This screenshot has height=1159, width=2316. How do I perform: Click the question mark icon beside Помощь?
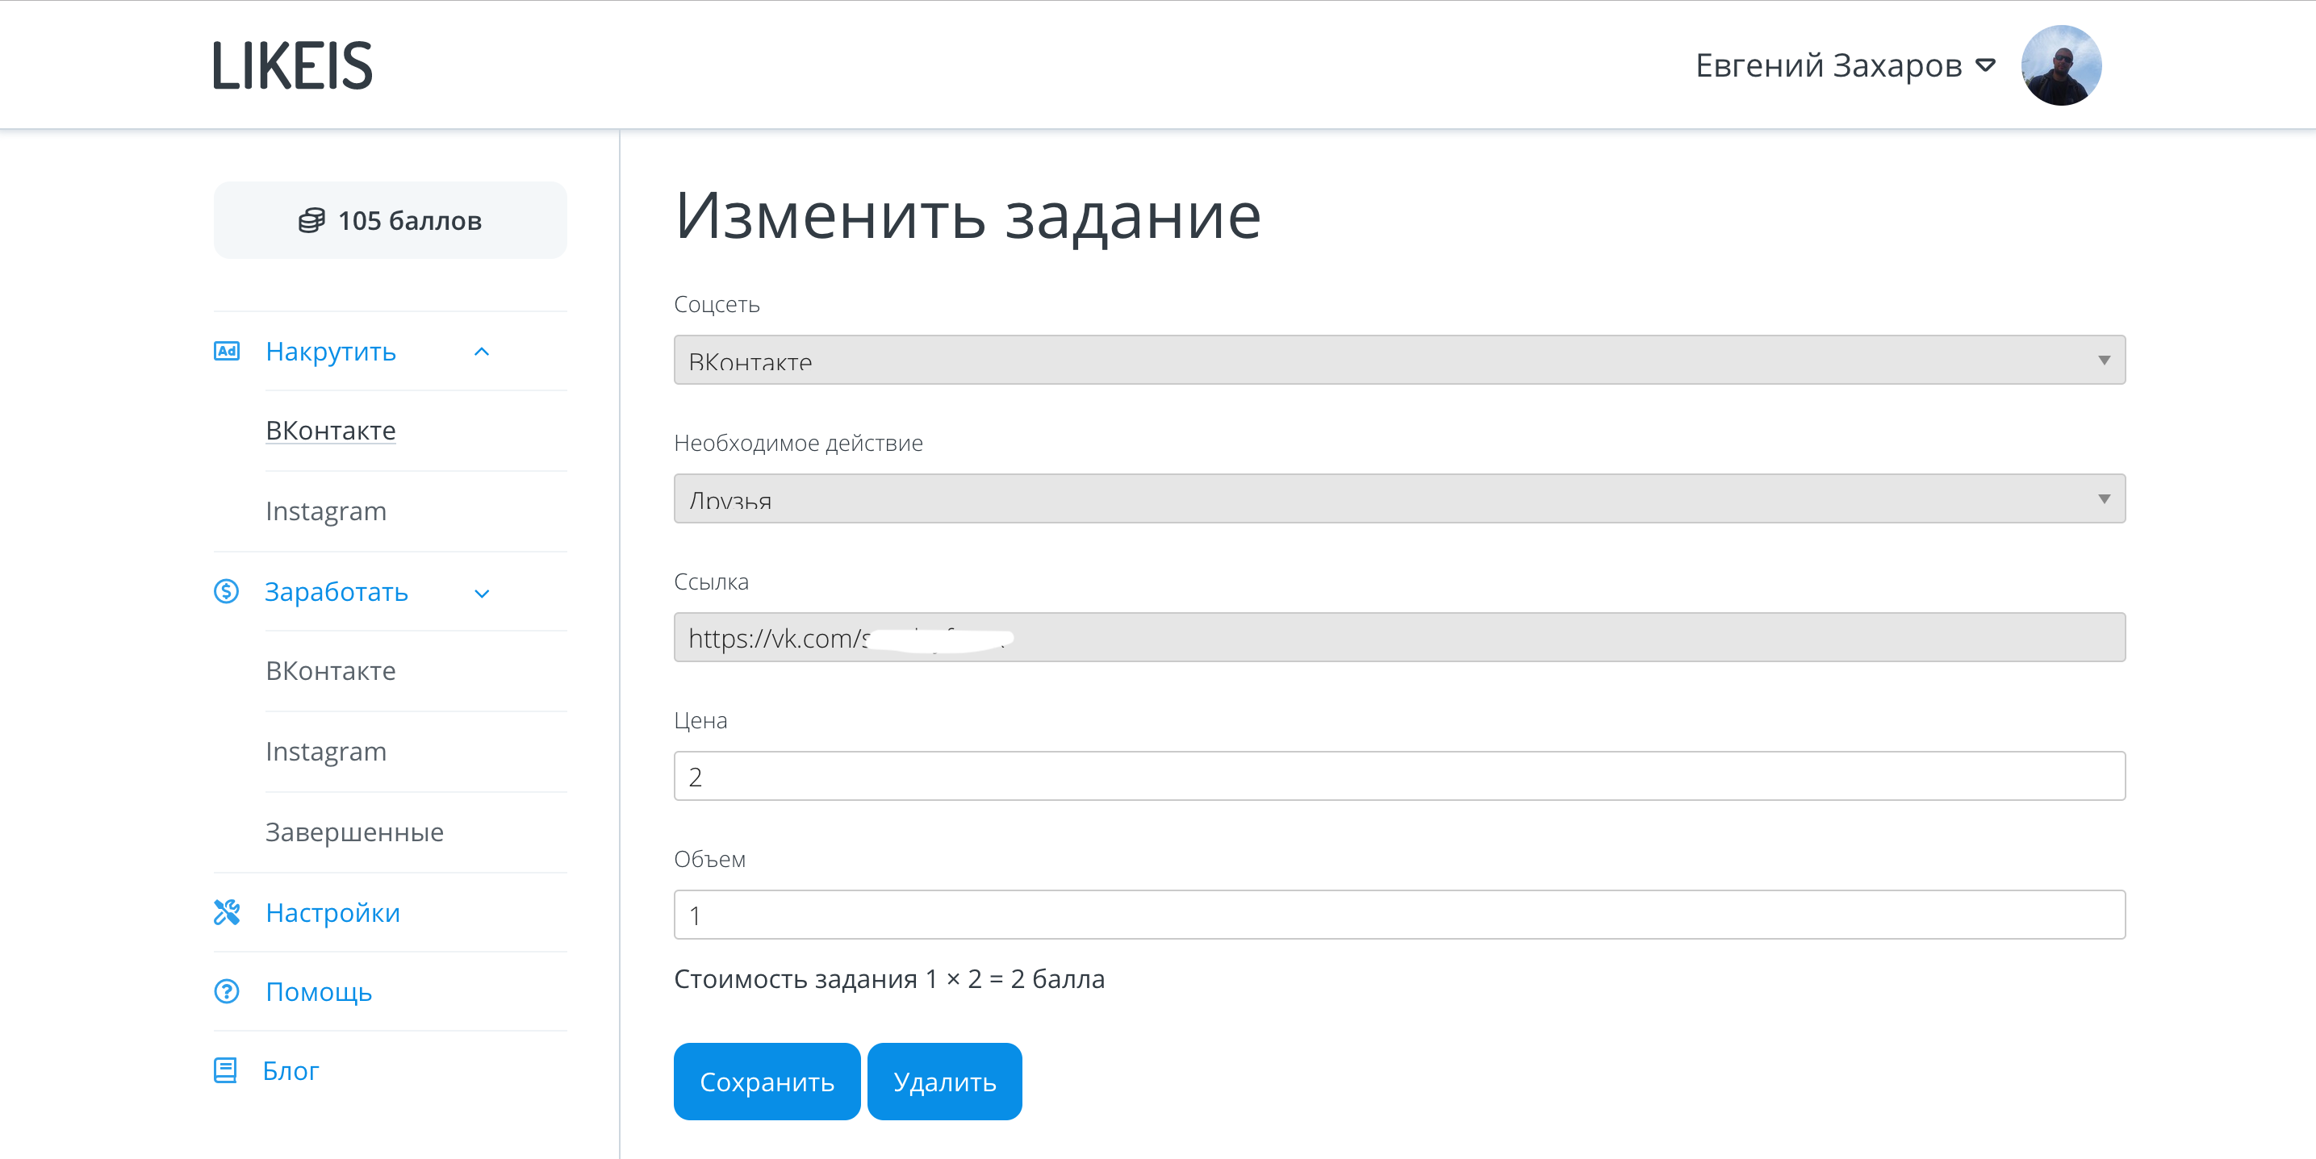(x=227, y=991)
